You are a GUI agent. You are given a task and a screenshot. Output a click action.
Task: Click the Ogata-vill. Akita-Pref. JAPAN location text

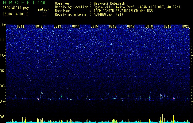click(x=137, y=7)
